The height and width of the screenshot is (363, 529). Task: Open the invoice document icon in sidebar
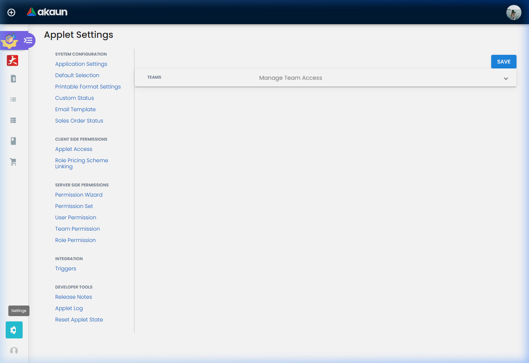(13, 79)
